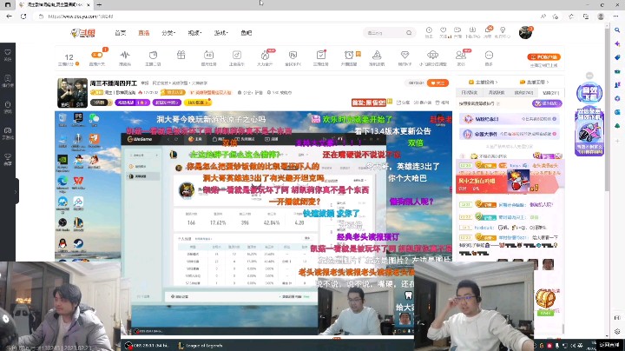Click the trophy icon in dark left sidebar

[8, 156]
